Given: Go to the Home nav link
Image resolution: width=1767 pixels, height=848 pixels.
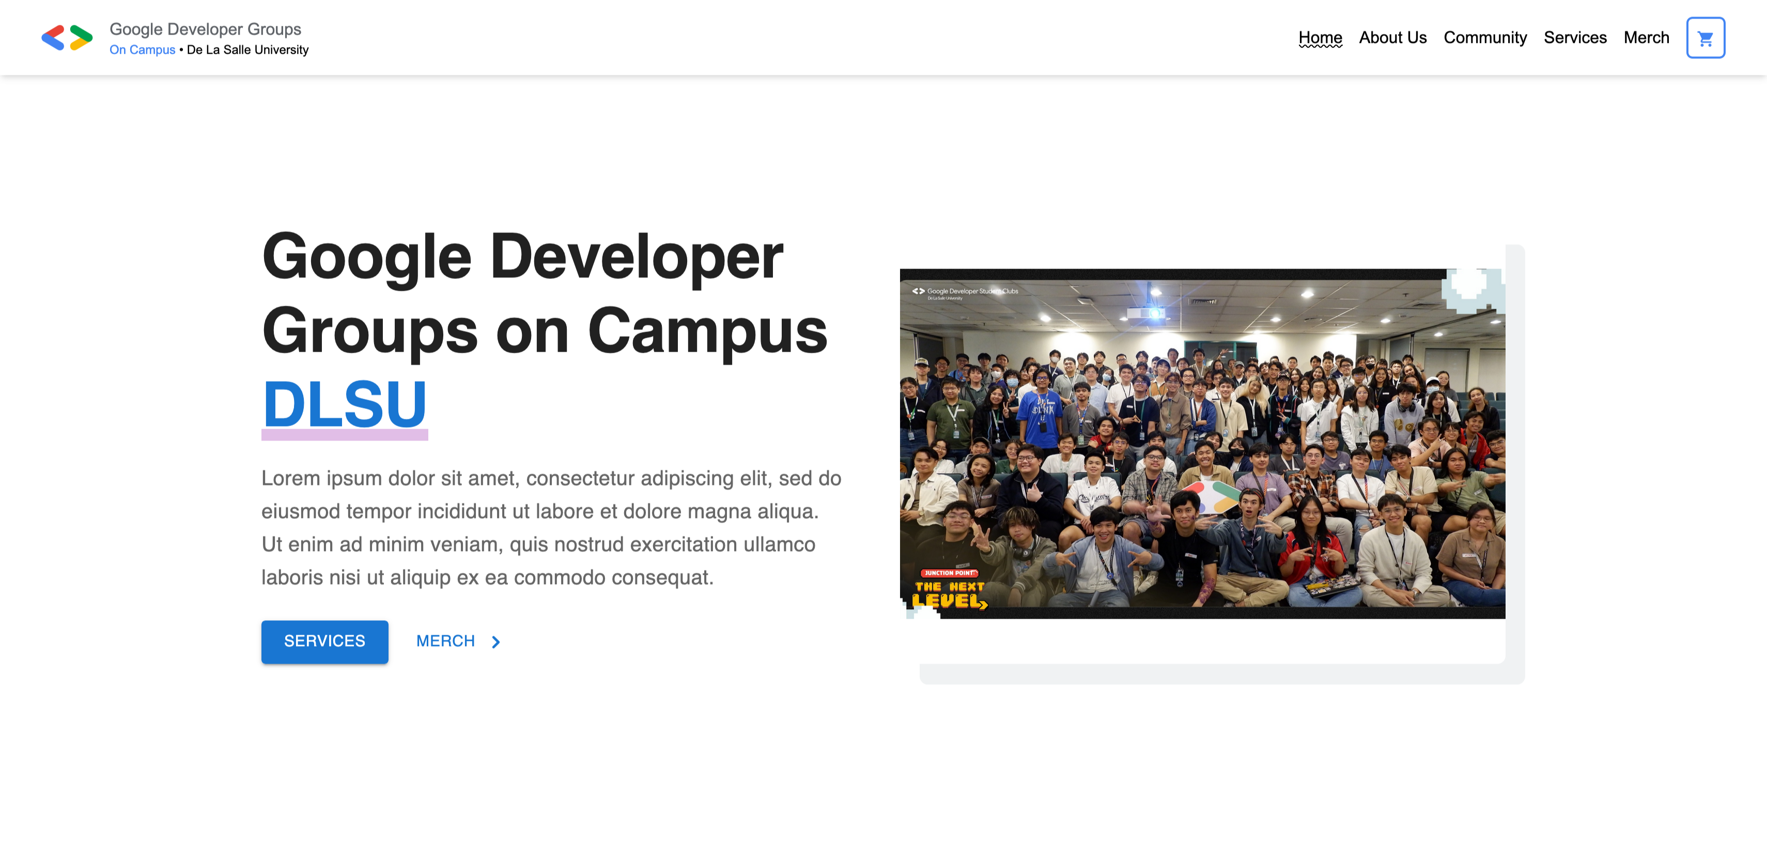Looking at the screenshot, I should point(1320,38).
